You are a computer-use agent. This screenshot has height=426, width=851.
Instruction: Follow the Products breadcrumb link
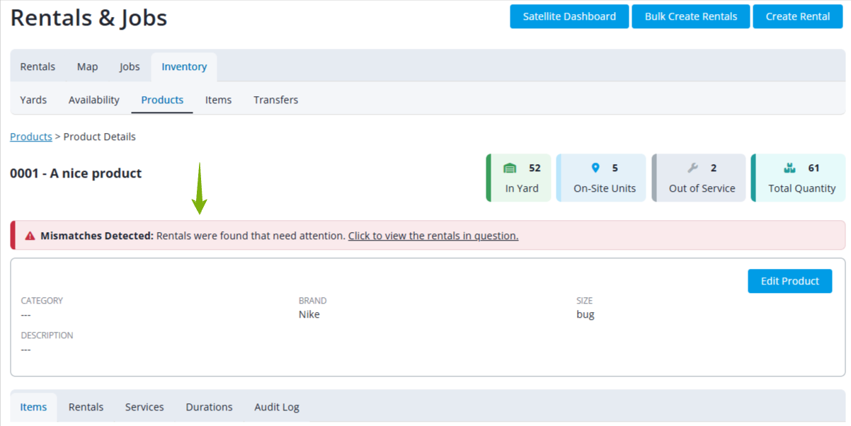pyautogui.click(x=31, y=137)
